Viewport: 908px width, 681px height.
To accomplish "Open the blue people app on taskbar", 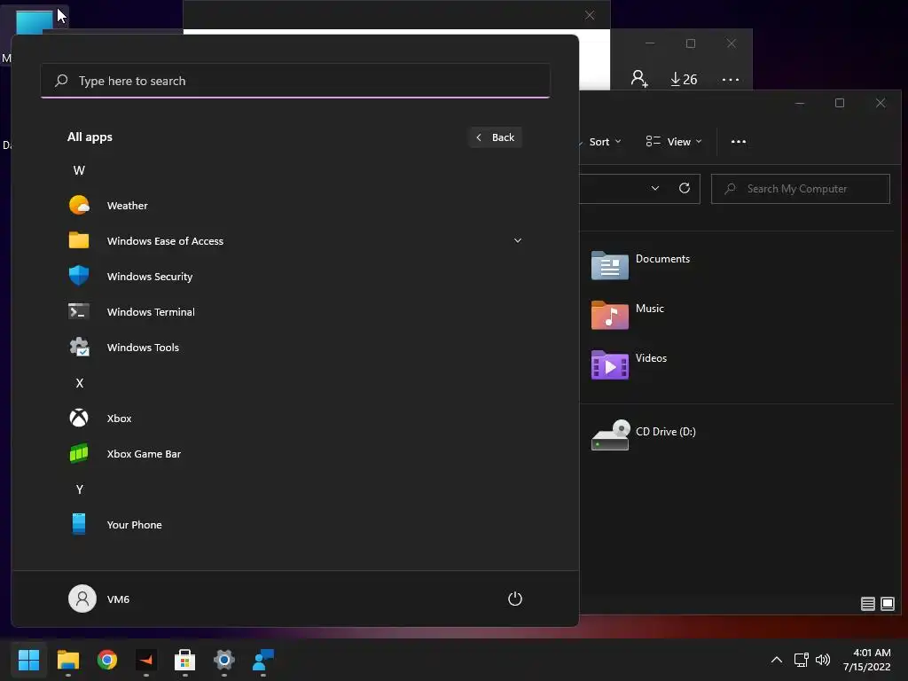I will [x=262, y=660].
